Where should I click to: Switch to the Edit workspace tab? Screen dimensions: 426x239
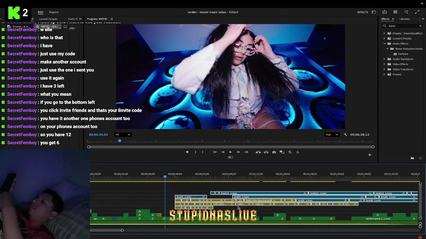40,12
